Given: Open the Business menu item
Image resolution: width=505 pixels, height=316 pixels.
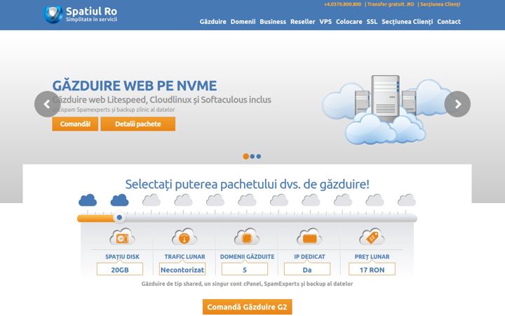Looking at the screenshot, I should (273, 22).
